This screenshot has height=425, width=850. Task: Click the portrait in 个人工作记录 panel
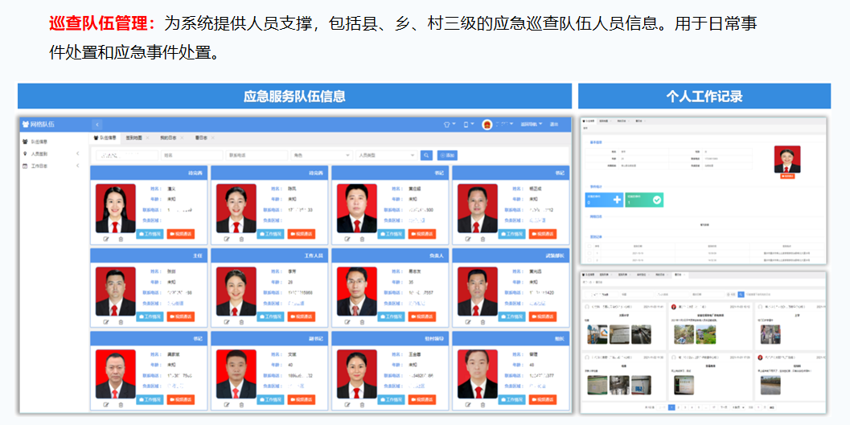(787, 159)
